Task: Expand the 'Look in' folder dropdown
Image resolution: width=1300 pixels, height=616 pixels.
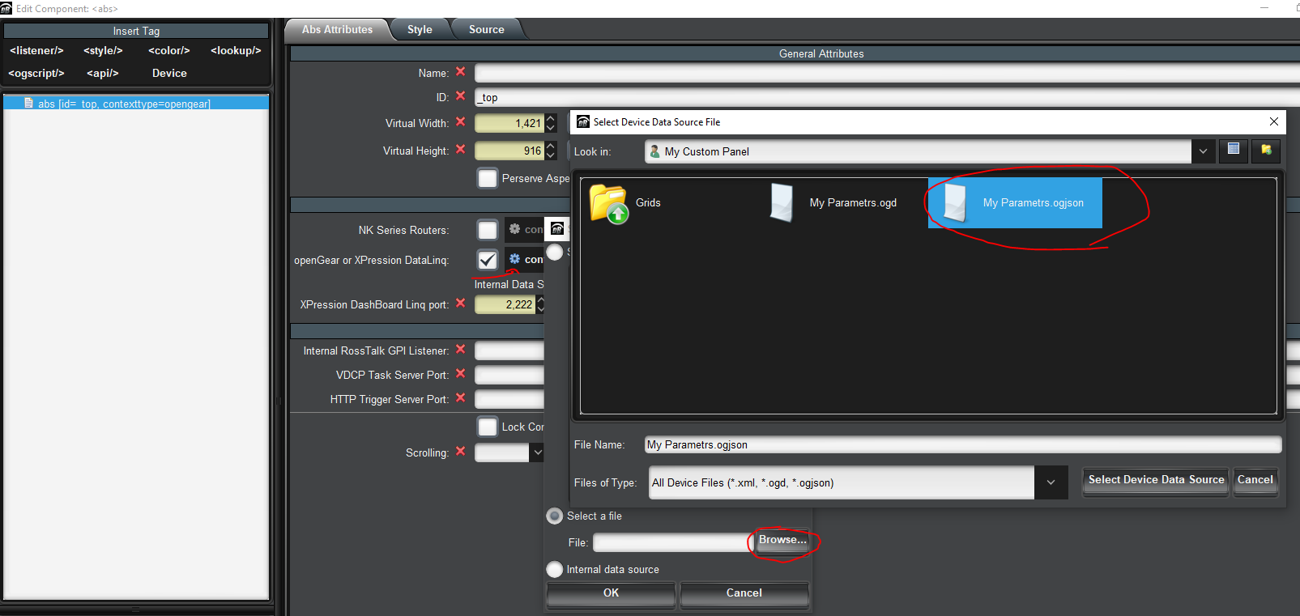Action: pos(1203,151)
